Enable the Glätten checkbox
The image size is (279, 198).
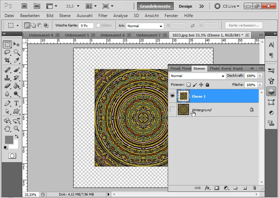tap(98, 25)
